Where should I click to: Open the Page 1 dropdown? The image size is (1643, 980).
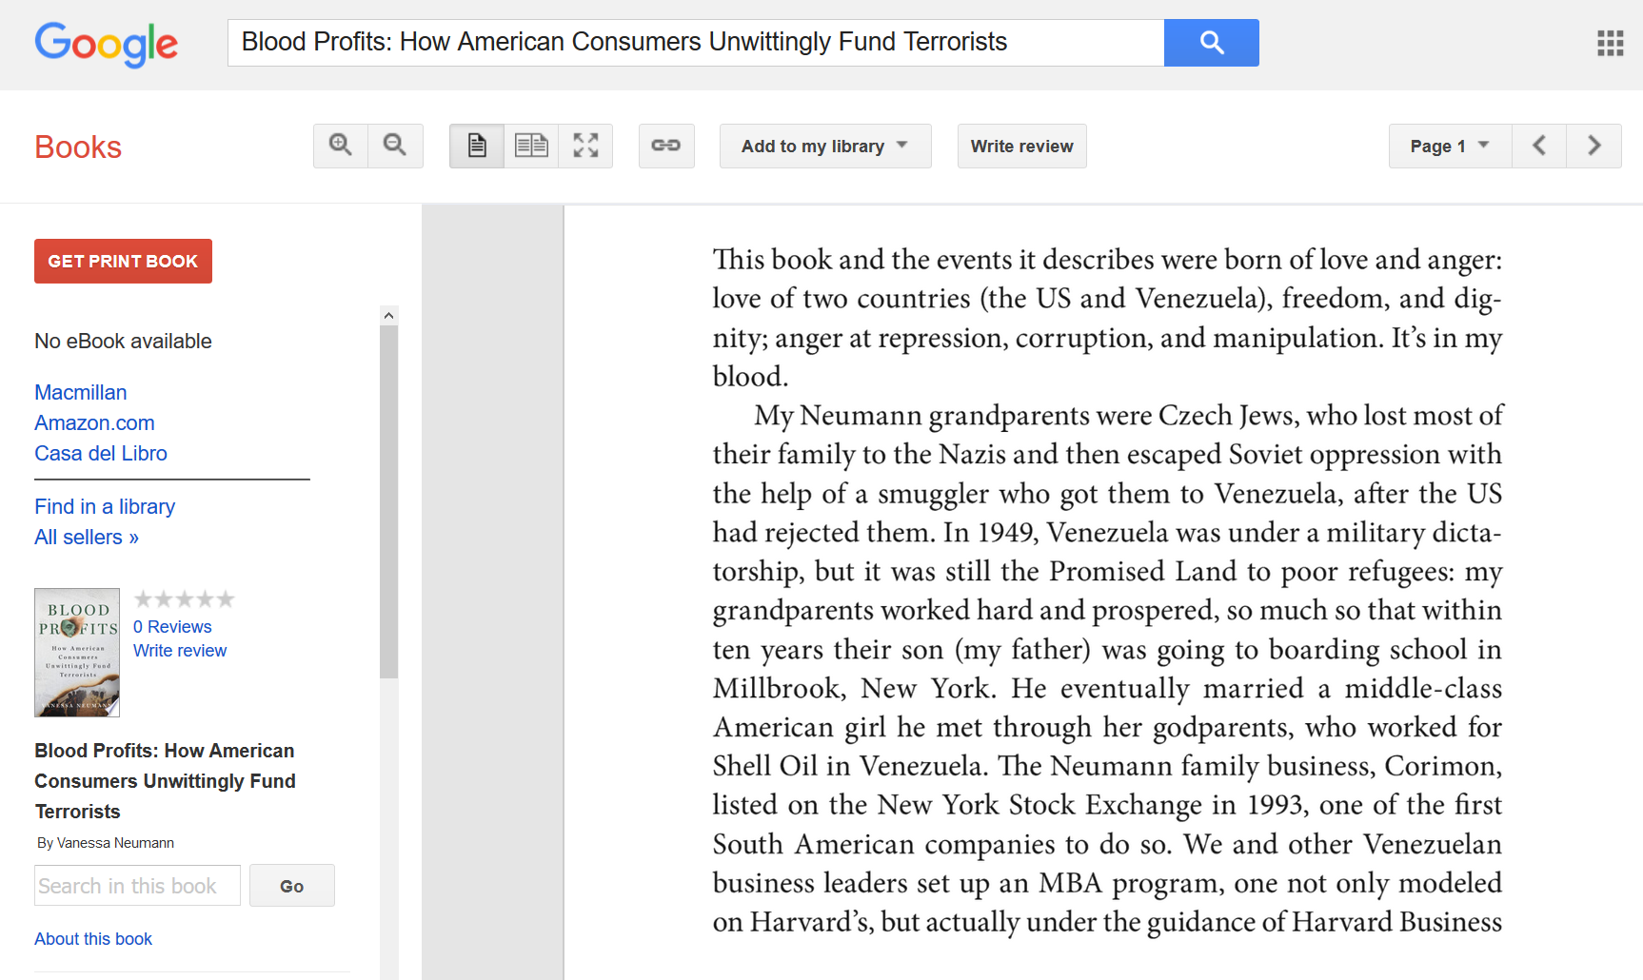pos(1450,146)
